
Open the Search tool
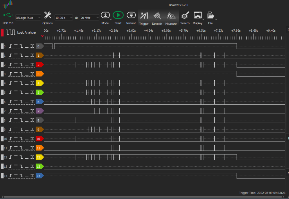tap(185, 15)
